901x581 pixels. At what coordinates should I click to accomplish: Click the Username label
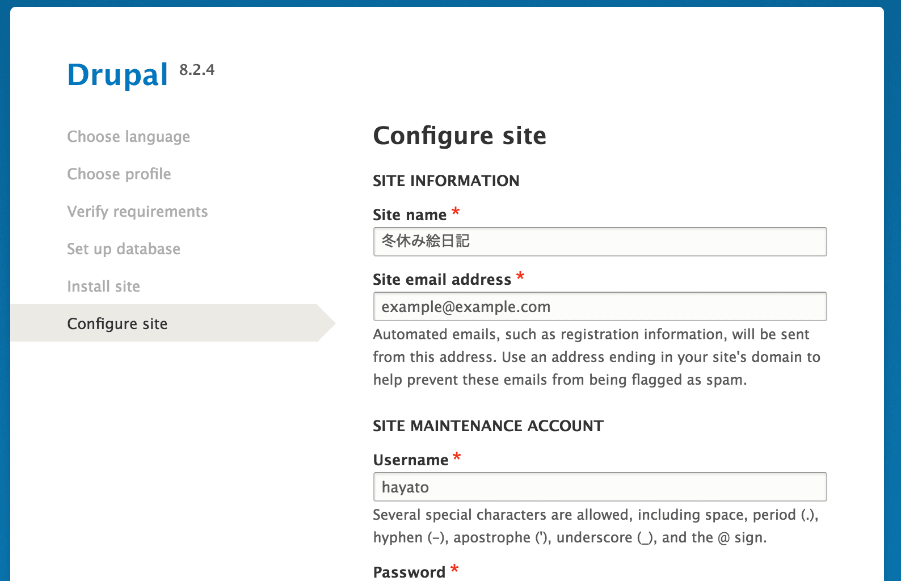(x=411, y=460)
